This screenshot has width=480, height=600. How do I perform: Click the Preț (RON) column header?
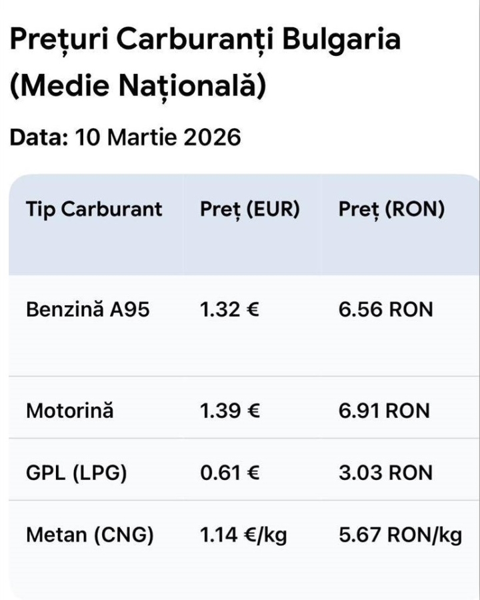391,209
